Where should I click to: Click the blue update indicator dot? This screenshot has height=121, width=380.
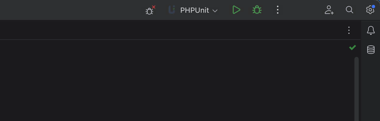click(x=373, y=6)
